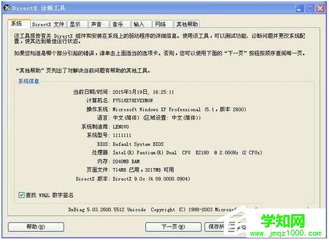Close the DirectX diagnostic window
This screenshot has height=241, width=329.
pos(320,8)
